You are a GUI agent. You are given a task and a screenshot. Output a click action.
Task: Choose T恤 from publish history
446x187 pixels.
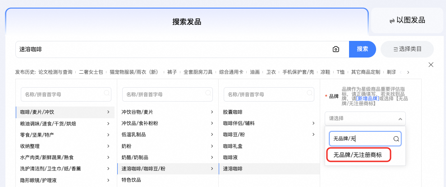click(x=340, y=72)
